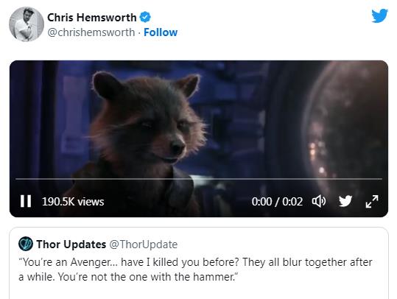The height and width of the screenshot is (299, 397).
Task: Click the Thor Updates avatar icon
Action: click(26, 244)
